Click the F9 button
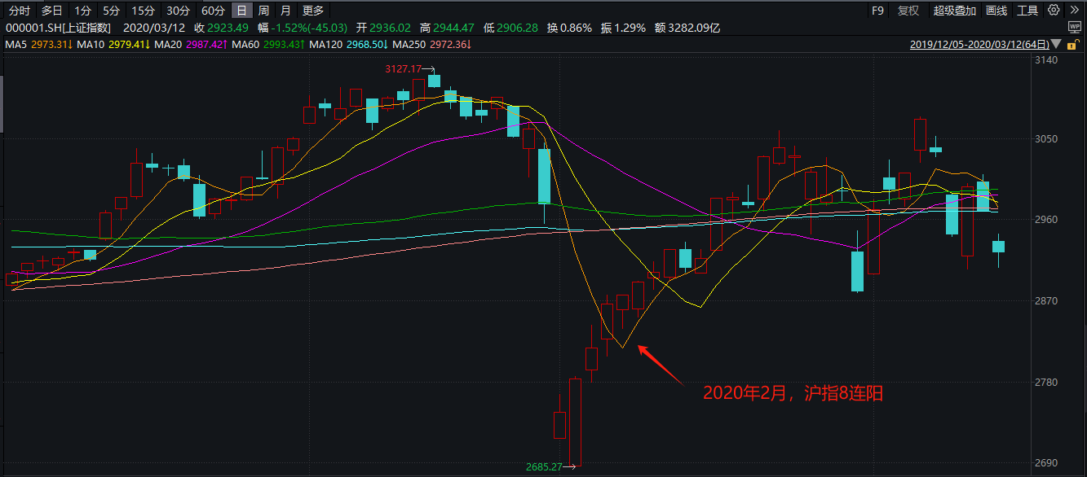1087x477 pixels. [877, 11]
